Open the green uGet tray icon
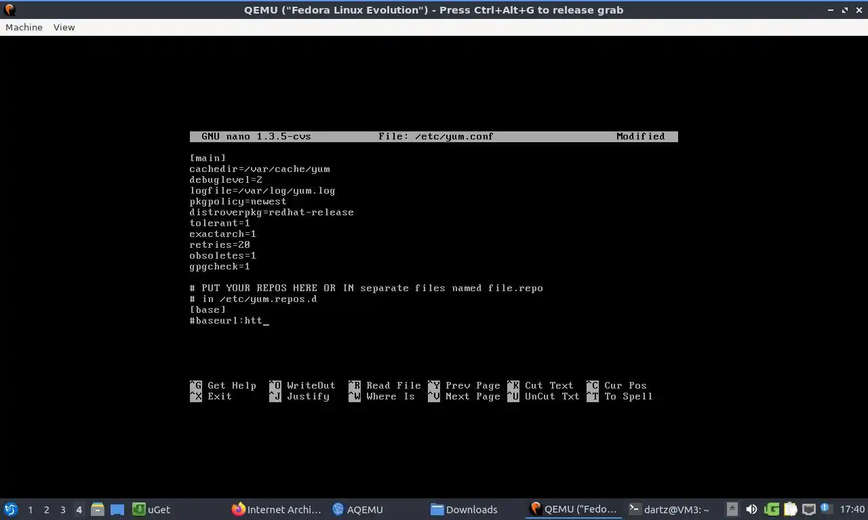This screenshot has width=868, height=520. pyautogui.click(x=772, y=509)
